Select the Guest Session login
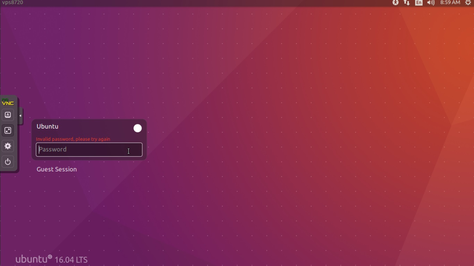Image resolution: width=474 pixels, height=266 pixels. (57, 169)
